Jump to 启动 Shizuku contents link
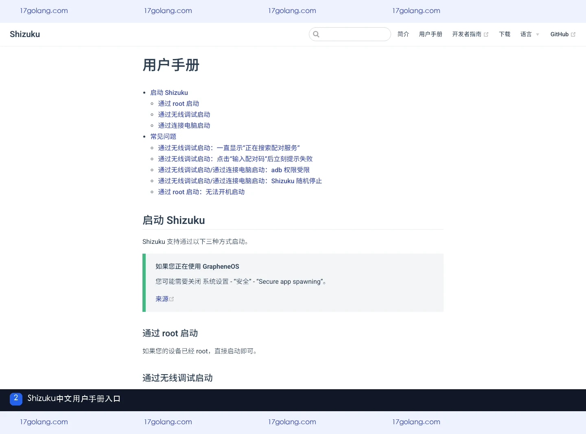Image resolution: width=586 pixels, height=434 pixels. 169,92
